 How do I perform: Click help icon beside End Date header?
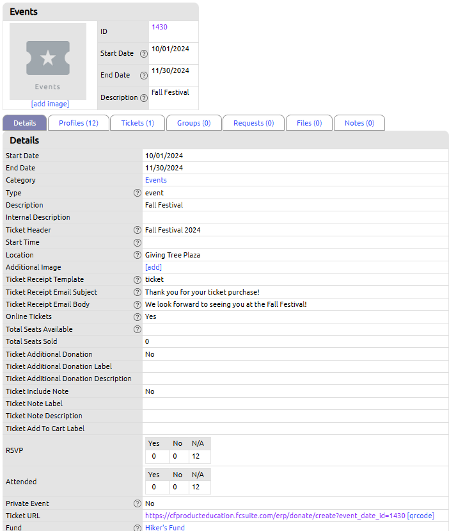(144, 76)
